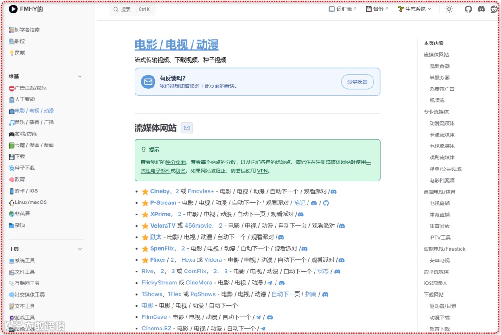Jump to 智能电视/Firestick in outline
Image resolution: width=501 pixels, height=335 pixels.
pos(444,249)
